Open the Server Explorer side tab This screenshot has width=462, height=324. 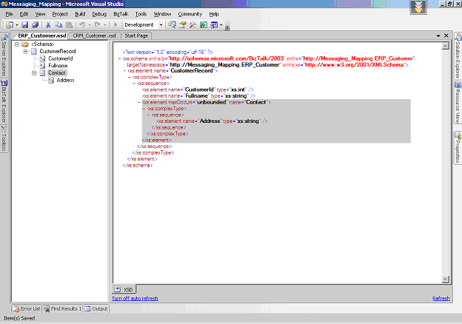pos(4,55)
